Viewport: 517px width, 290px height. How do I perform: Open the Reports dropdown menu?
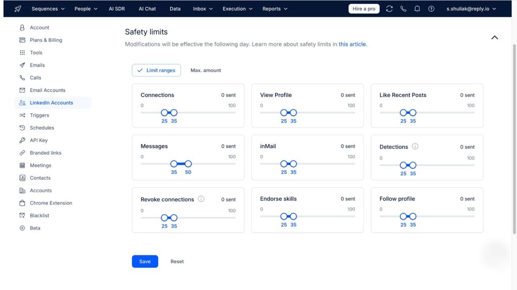[275, 9]
